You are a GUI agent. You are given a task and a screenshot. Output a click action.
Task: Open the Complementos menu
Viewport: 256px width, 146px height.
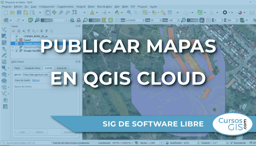[65, 6]
